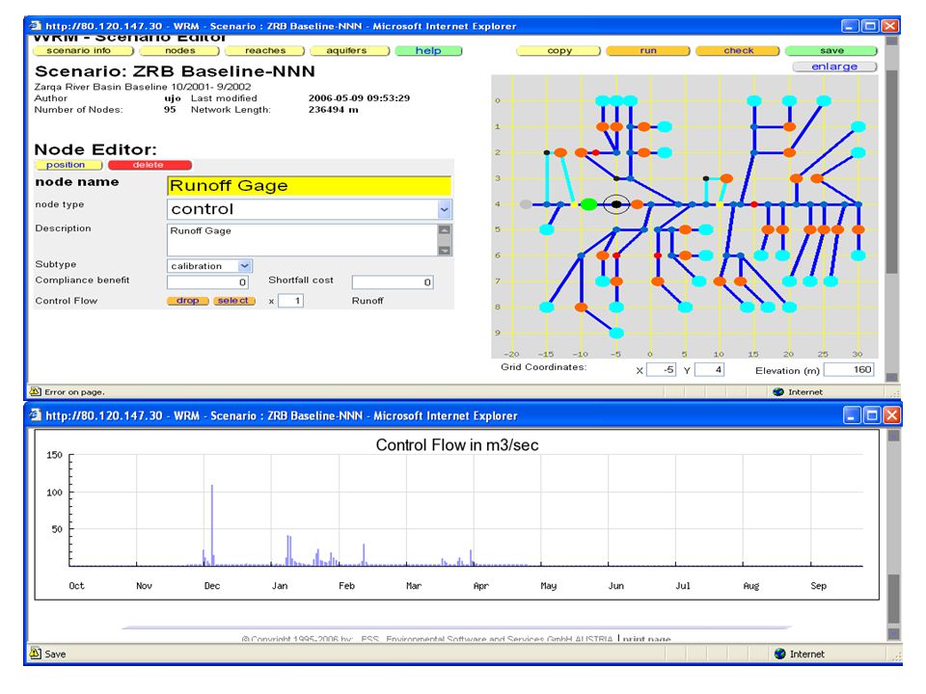The width and height of the screenshot is (926, 694).
Task: Drop the control flow series
Action: (x=188, y=301)
